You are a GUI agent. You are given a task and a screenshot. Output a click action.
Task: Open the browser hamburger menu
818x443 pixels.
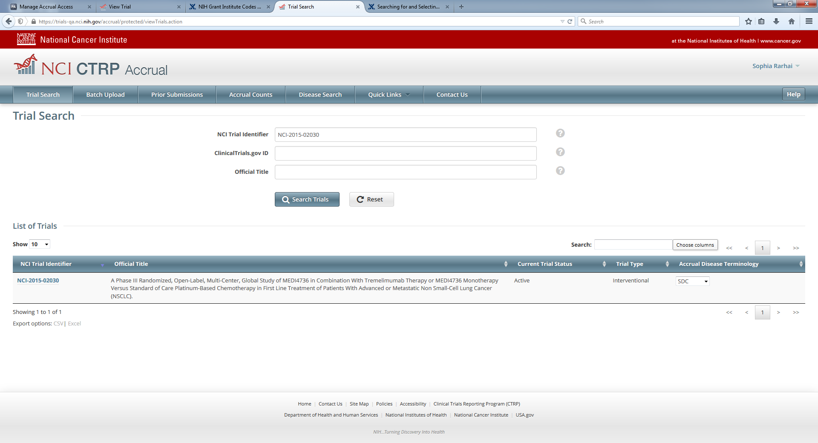[809, 21]
